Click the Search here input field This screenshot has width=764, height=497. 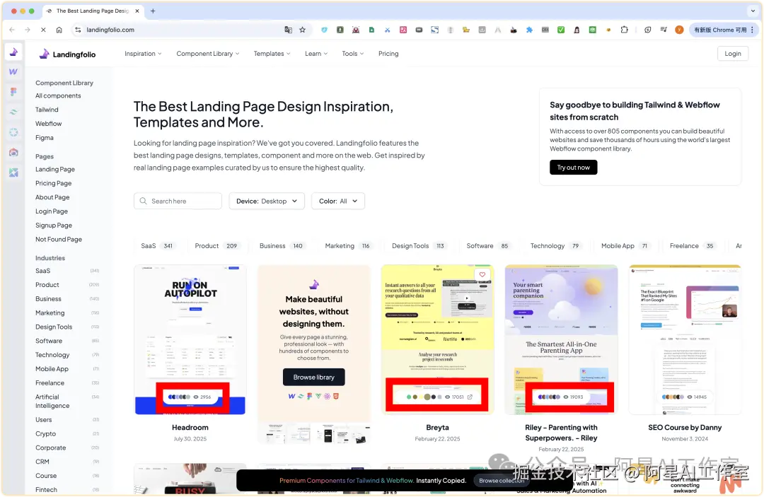click(178, 201)
